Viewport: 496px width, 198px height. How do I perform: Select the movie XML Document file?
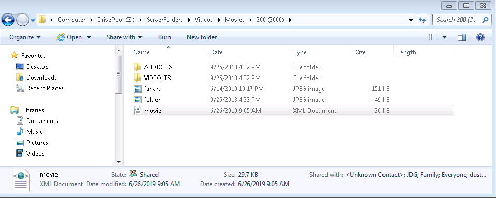[x=293, y=111]
